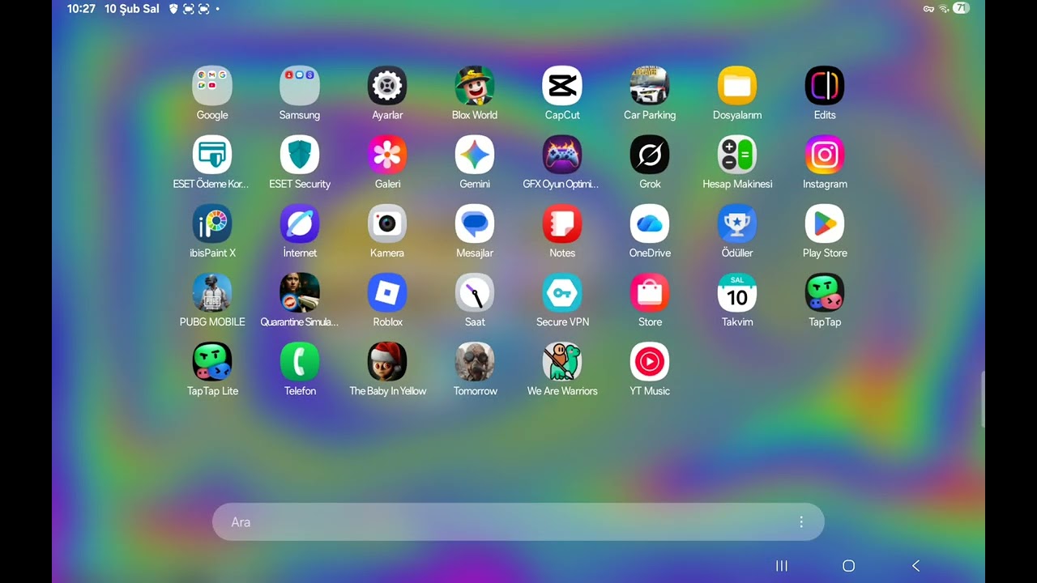Open Samsung İnternet browser

coord(300,223)
